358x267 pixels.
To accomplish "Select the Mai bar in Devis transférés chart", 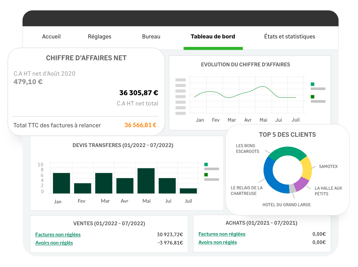I will (146, 181).
